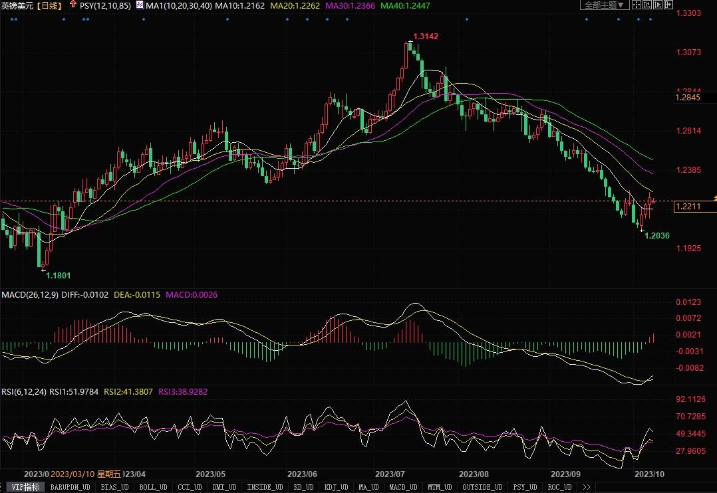The width and height of the screenshot is (717, 493).
Task: Click the 日线 period selector
Action: click(50, 5)
